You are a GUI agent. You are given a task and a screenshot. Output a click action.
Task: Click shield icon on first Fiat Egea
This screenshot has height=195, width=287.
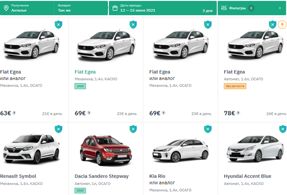pos(58,25)
